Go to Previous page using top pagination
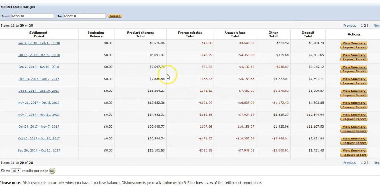This screenshot has height=195, width=380. (349, 26)
